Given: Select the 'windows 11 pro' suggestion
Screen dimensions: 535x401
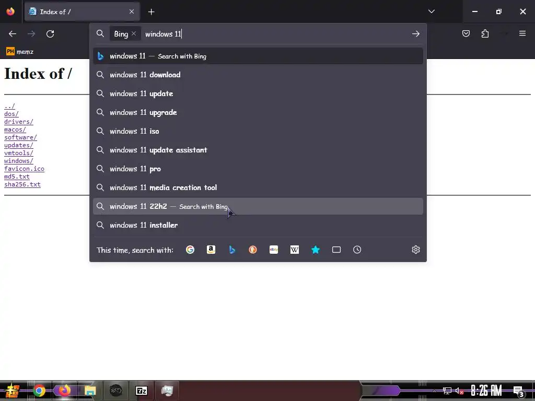Looking at the screenshot, I should [x=258, y=169].
